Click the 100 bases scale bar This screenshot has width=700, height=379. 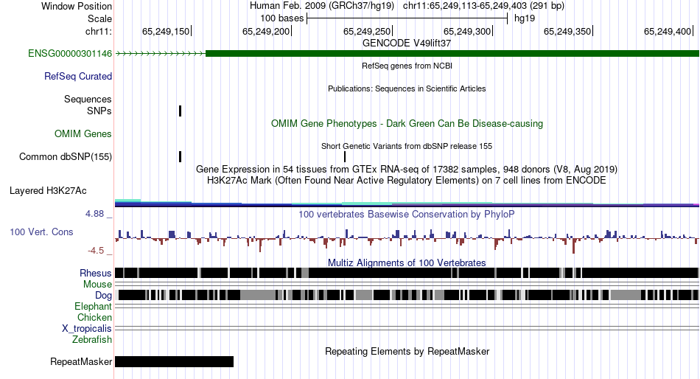407,18
